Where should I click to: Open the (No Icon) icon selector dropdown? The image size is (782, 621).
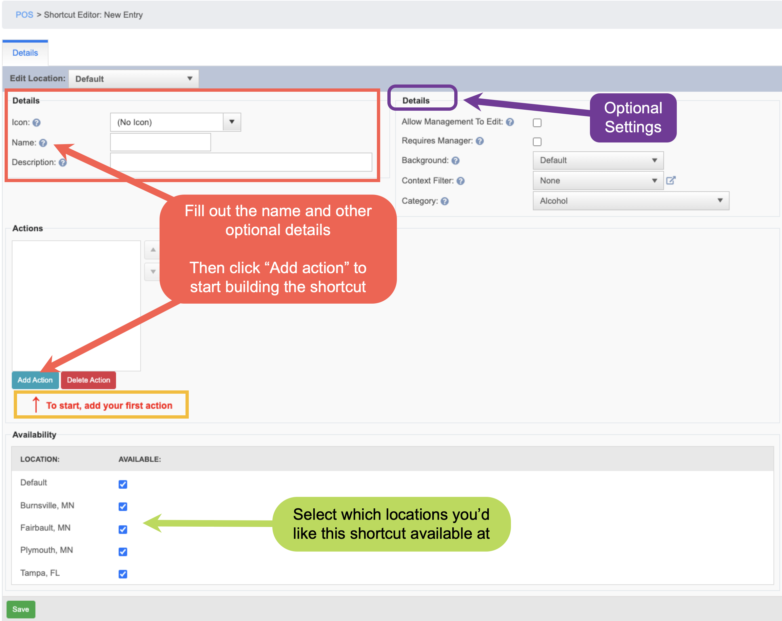tap(176, 122)
